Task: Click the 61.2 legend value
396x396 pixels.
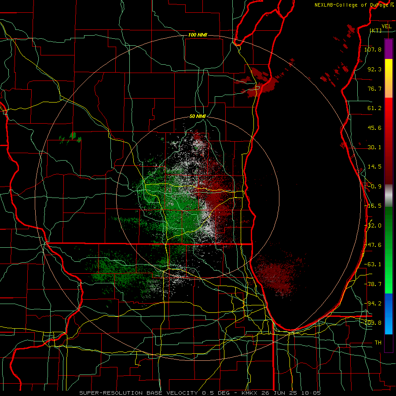Action: tap(374, 108)
